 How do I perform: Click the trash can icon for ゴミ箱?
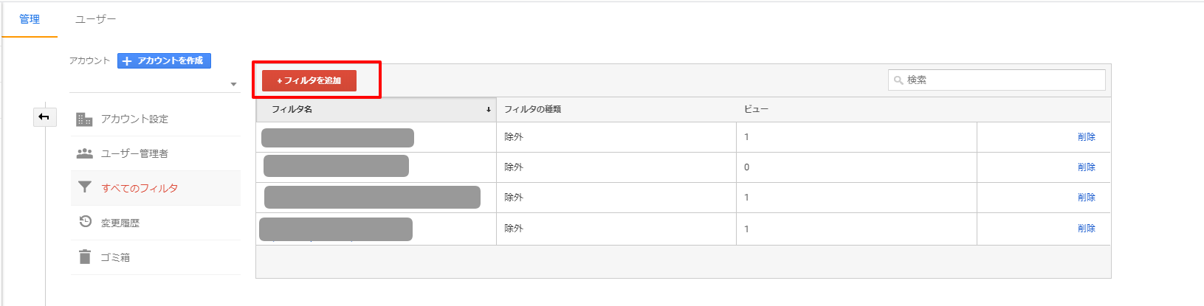[x=85, y=257]
